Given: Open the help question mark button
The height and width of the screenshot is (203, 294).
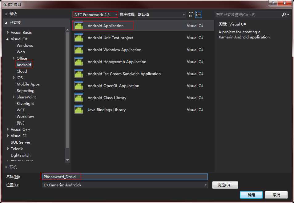Looking at the screenshot, I should [273, 3].
